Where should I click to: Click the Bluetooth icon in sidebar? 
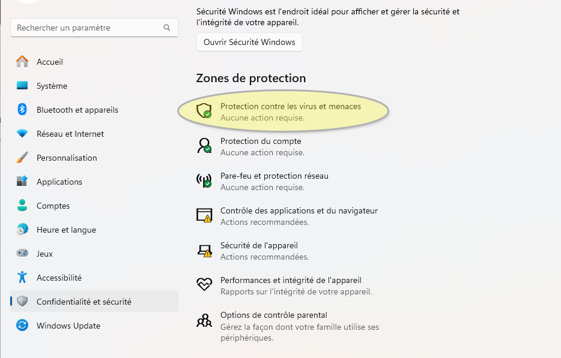22,109
